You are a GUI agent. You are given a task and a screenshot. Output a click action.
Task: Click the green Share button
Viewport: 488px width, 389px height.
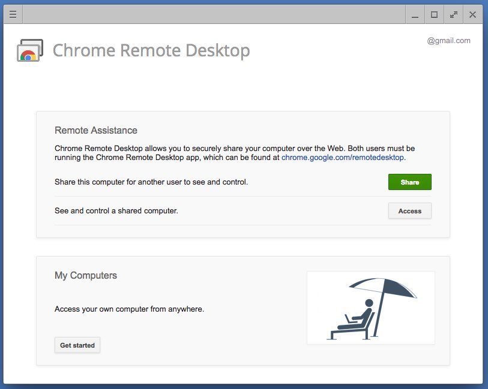tap(409, 182)
